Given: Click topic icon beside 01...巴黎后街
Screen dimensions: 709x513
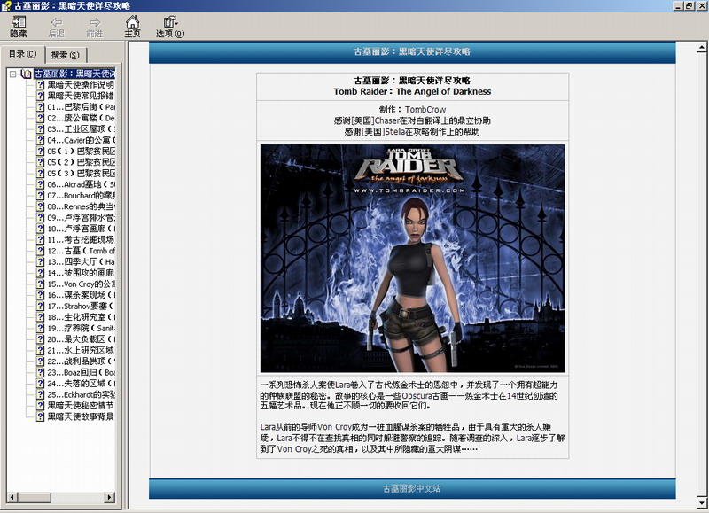Looking at the screenshot, I should click(40, 107).
